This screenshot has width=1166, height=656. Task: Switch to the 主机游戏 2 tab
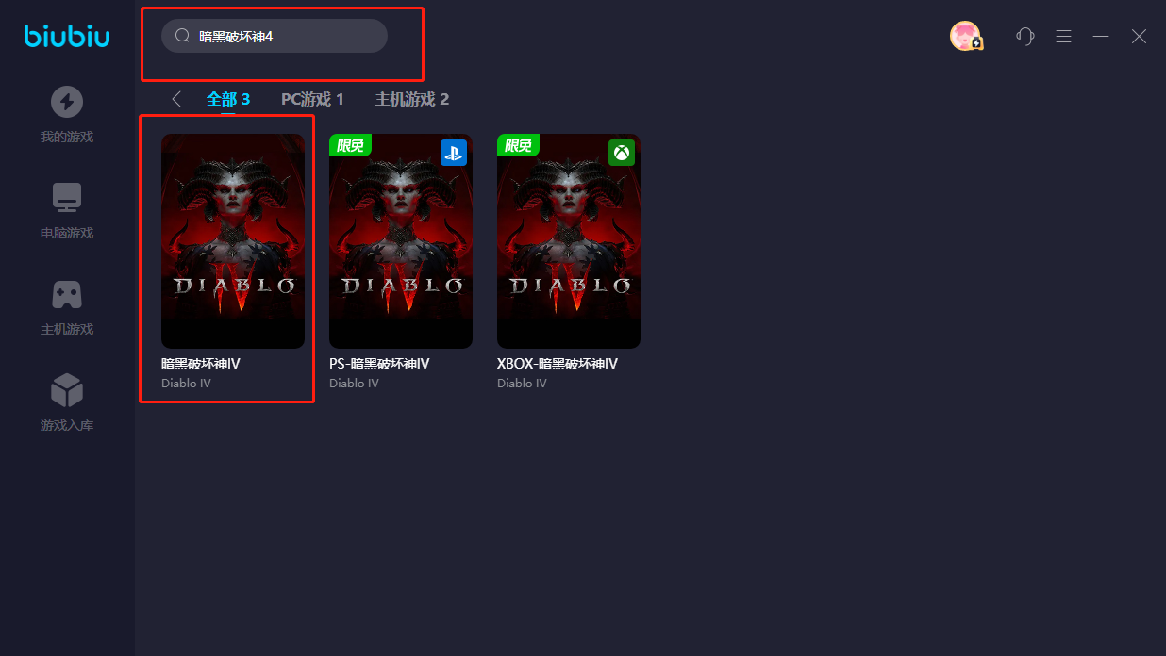point(412,99)
